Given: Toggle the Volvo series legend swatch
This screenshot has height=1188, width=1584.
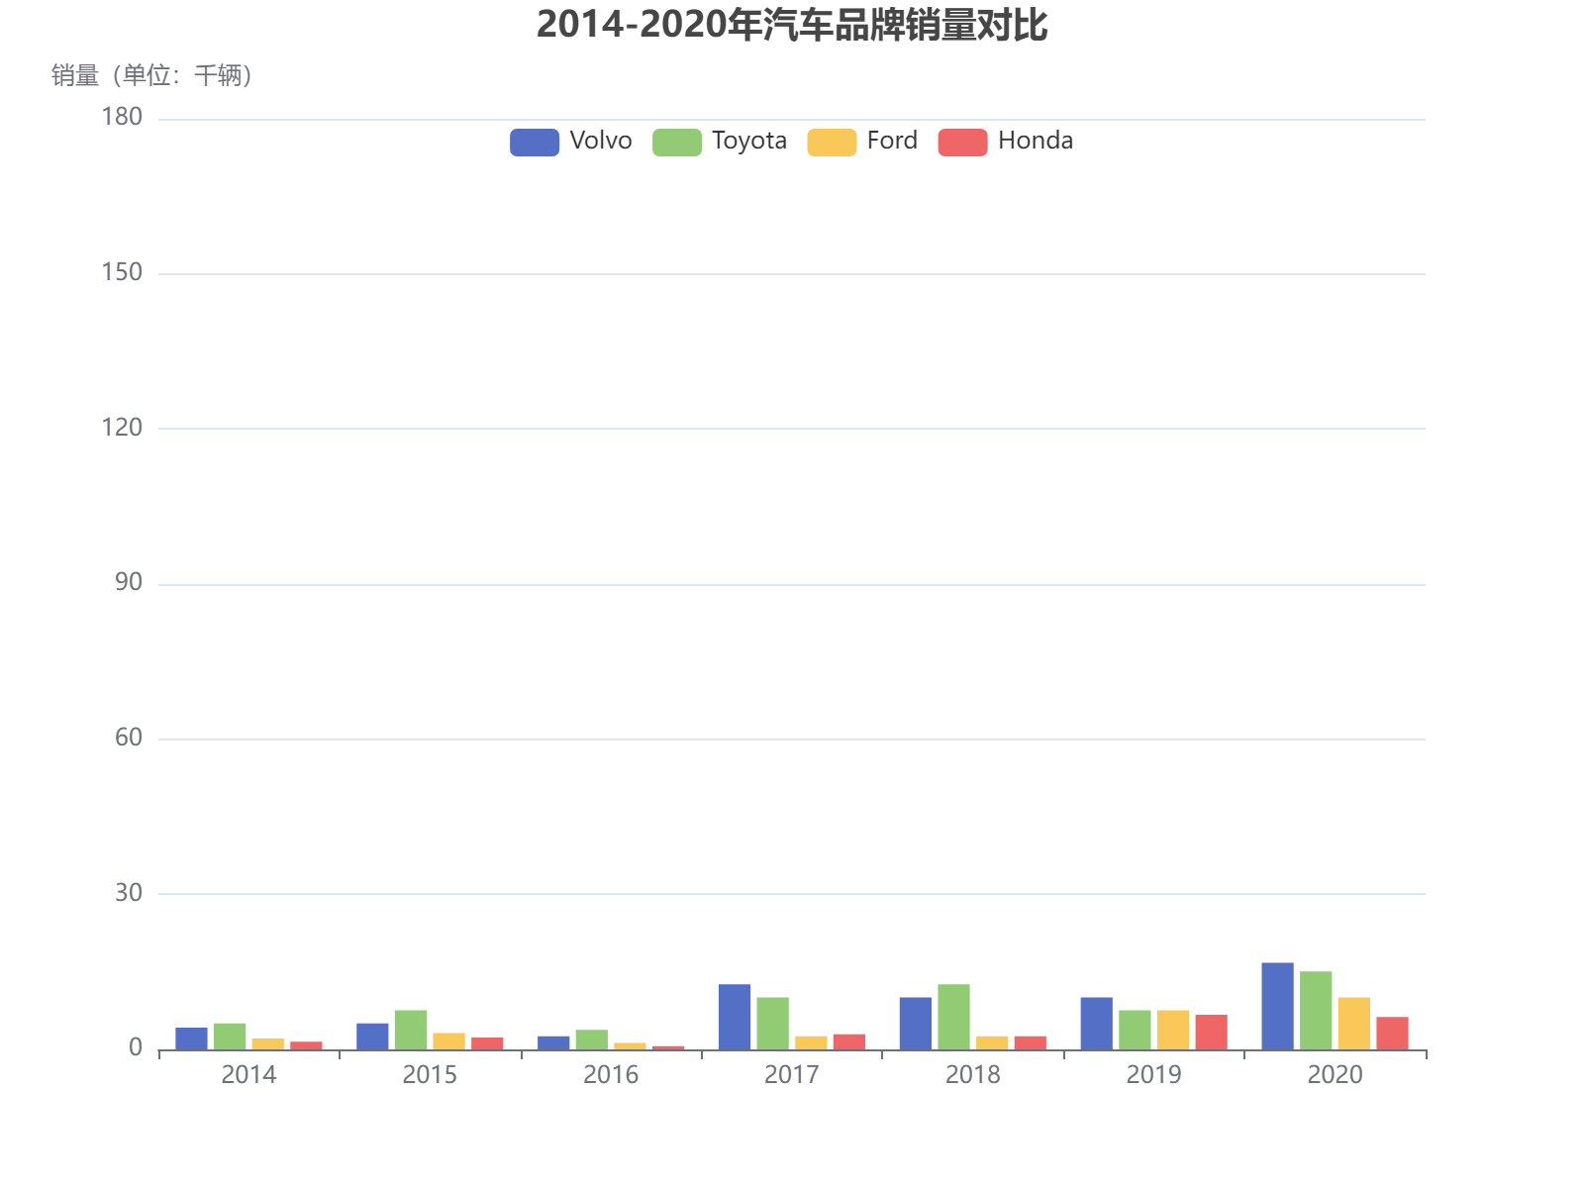Looking at the screenshot, I should pos(535,142).
